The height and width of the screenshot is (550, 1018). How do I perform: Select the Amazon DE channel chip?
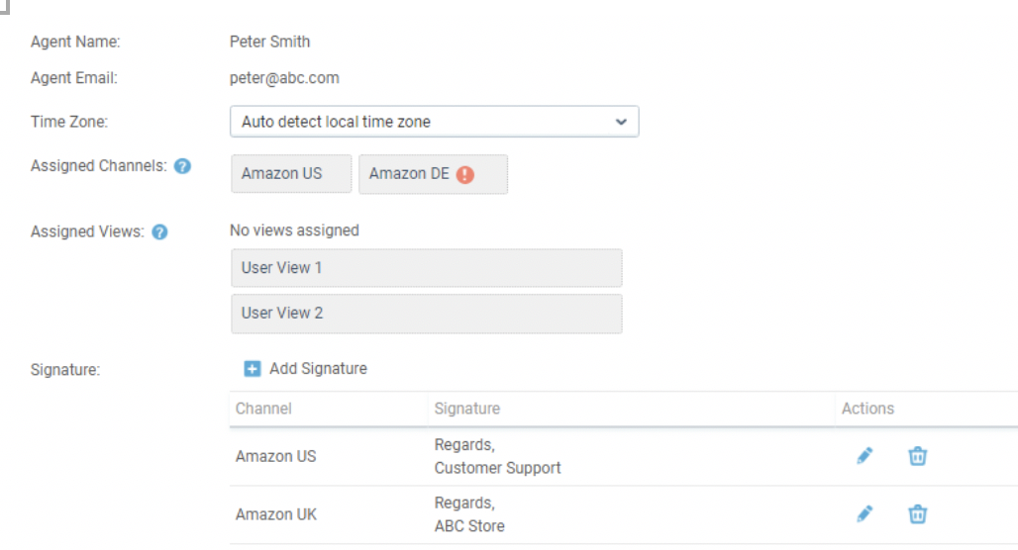pyautogui.click(x=433, y=174)
